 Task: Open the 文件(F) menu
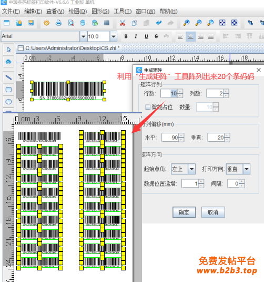tap(11, 11)
